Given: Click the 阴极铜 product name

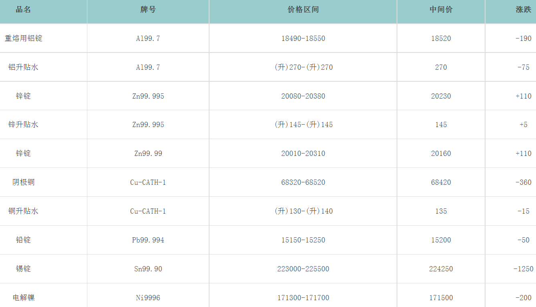Looking at the screenshot, I should coord(23,182).
